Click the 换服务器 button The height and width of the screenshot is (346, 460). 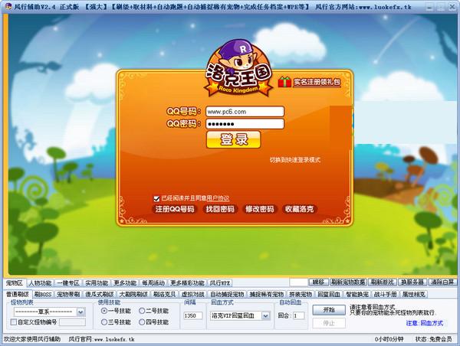pos(412,282)
